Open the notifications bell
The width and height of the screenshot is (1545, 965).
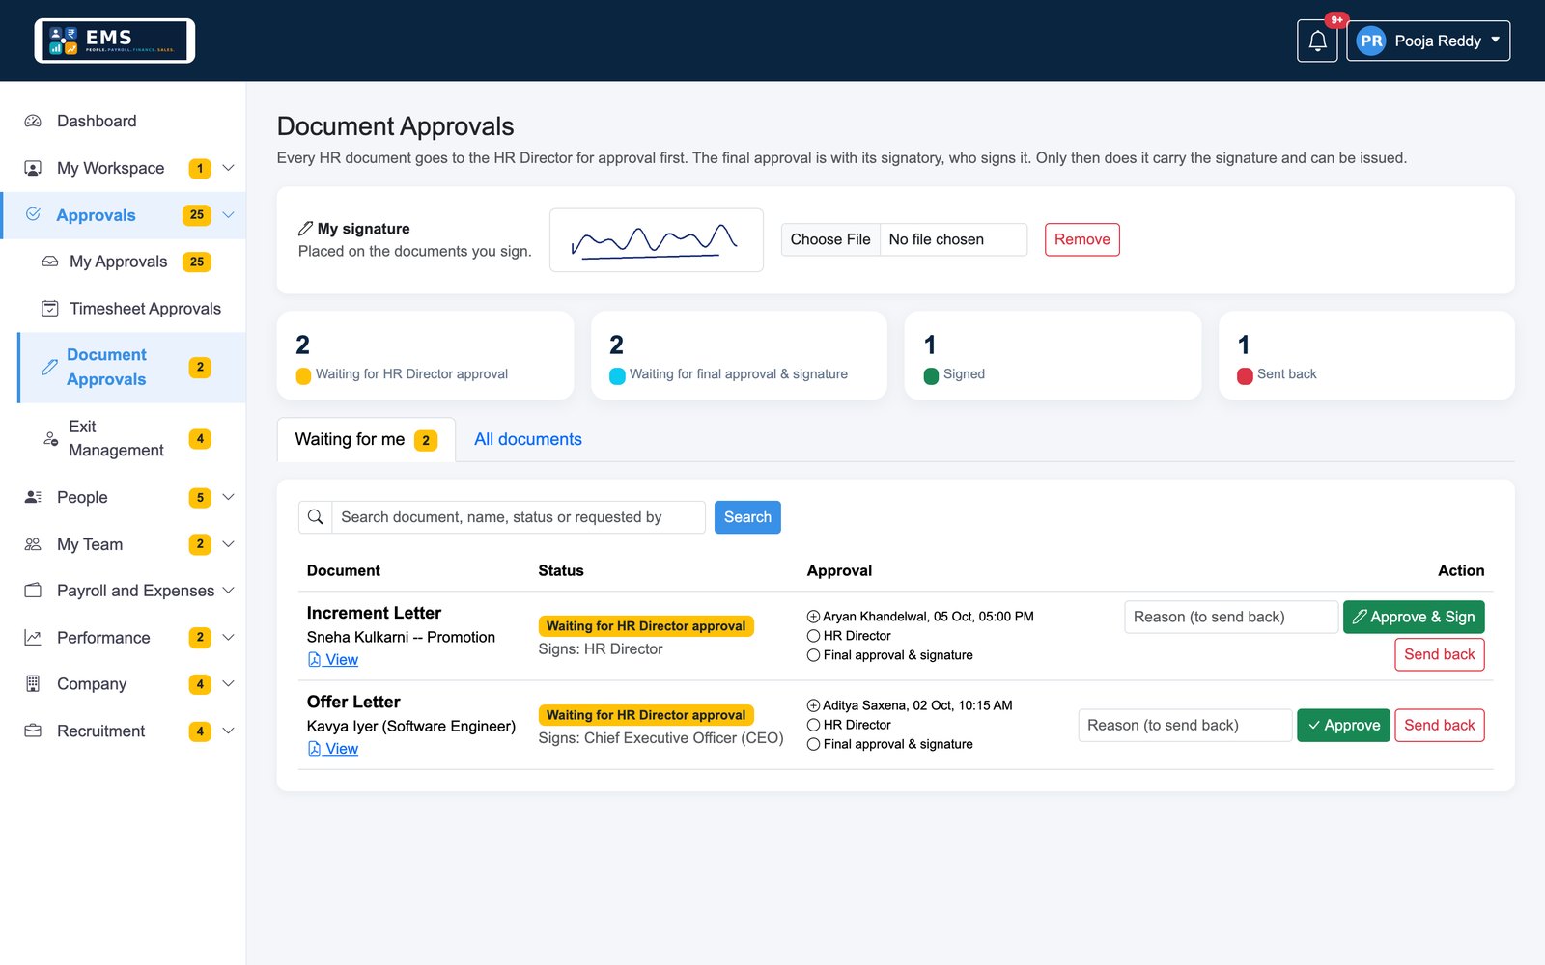[1317, 41]
